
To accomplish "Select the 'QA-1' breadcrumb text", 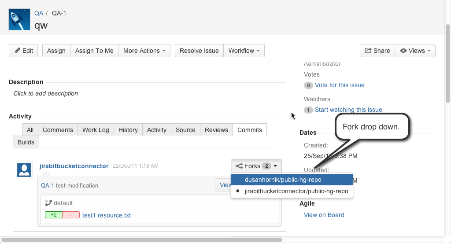I will coord(59,13).
